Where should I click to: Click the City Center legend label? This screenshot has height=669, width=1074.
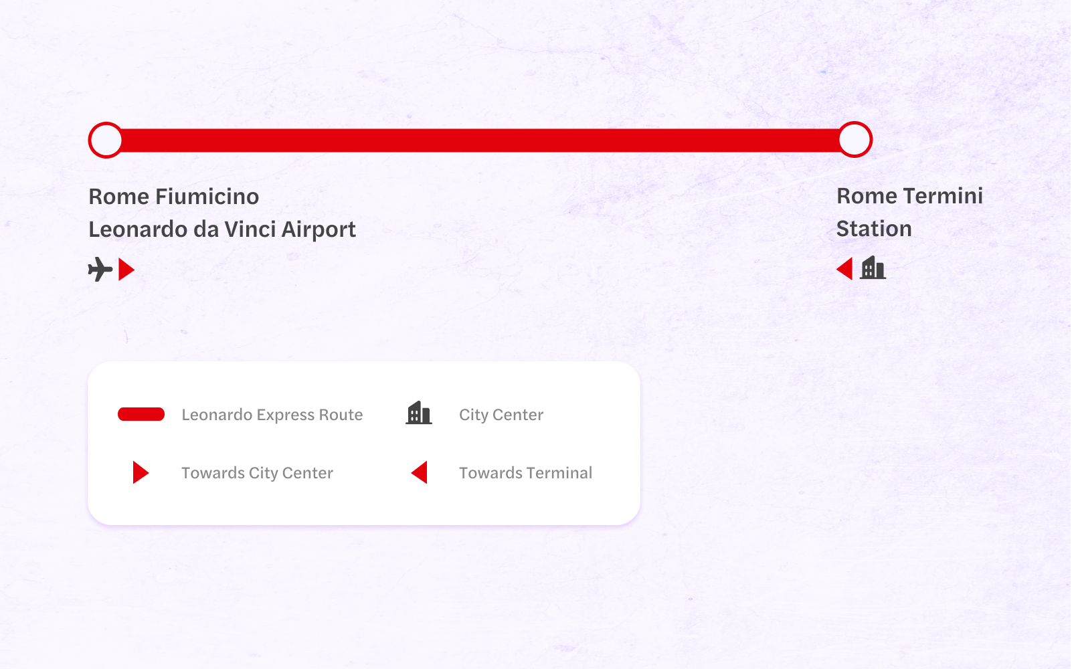(x=501, y=415)
